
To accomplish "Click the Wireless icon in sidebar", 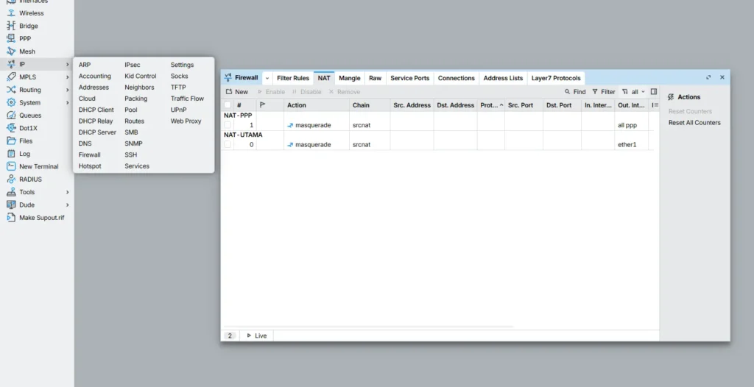I will click(x=11, y=13).
